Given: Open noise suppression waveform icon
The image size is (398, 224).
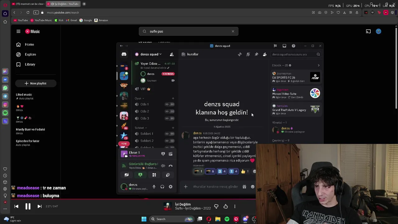Looking at the screenshot, I should 163,166.
